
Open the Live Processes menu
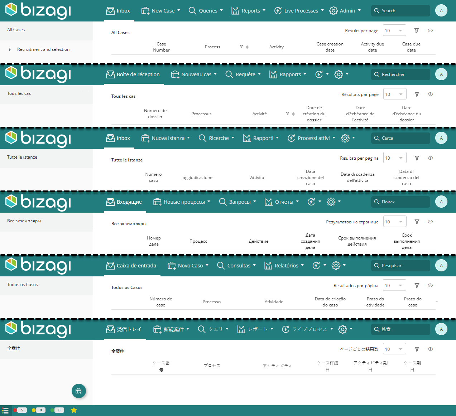(x=299, y=11)
